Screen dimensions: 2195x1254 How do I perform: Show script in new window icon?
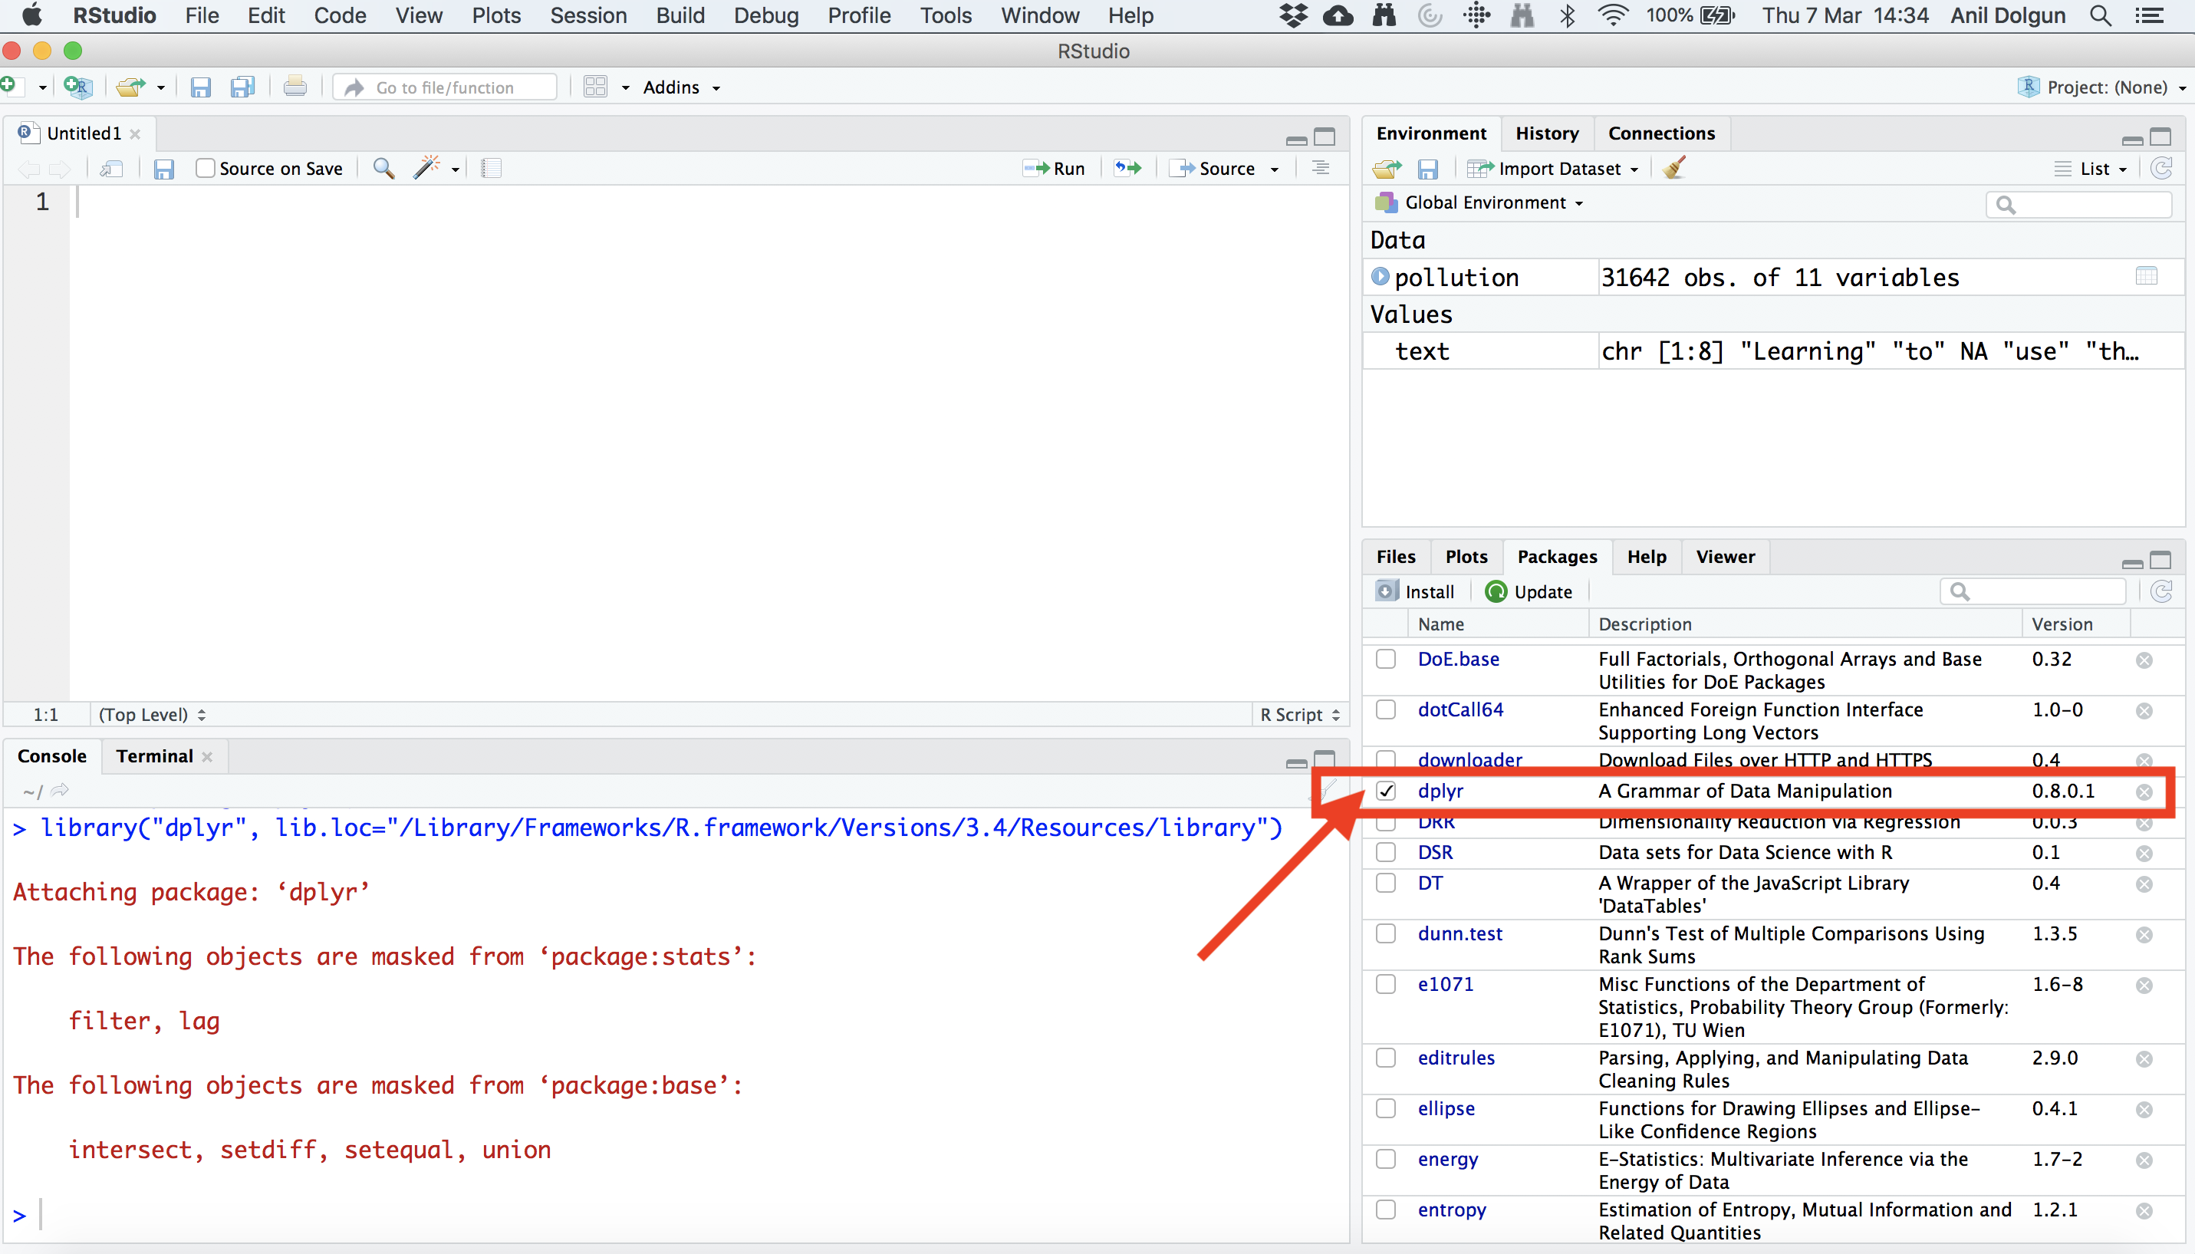click(x=111, y=169)
